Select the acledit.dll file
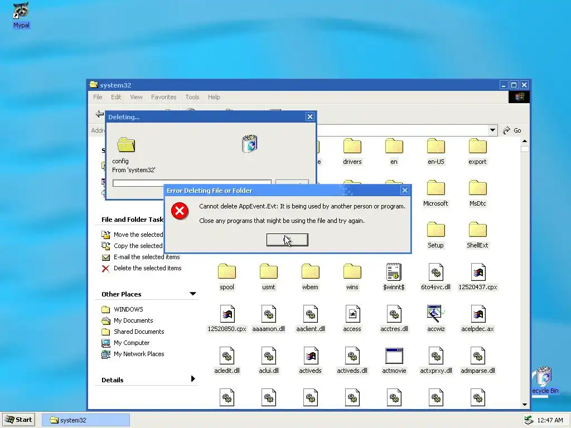 point(227,361)
